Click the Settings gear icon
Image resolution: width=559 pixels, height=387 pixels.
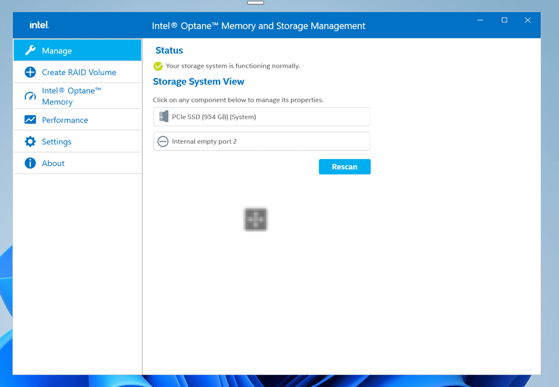[x=30, y=141]
